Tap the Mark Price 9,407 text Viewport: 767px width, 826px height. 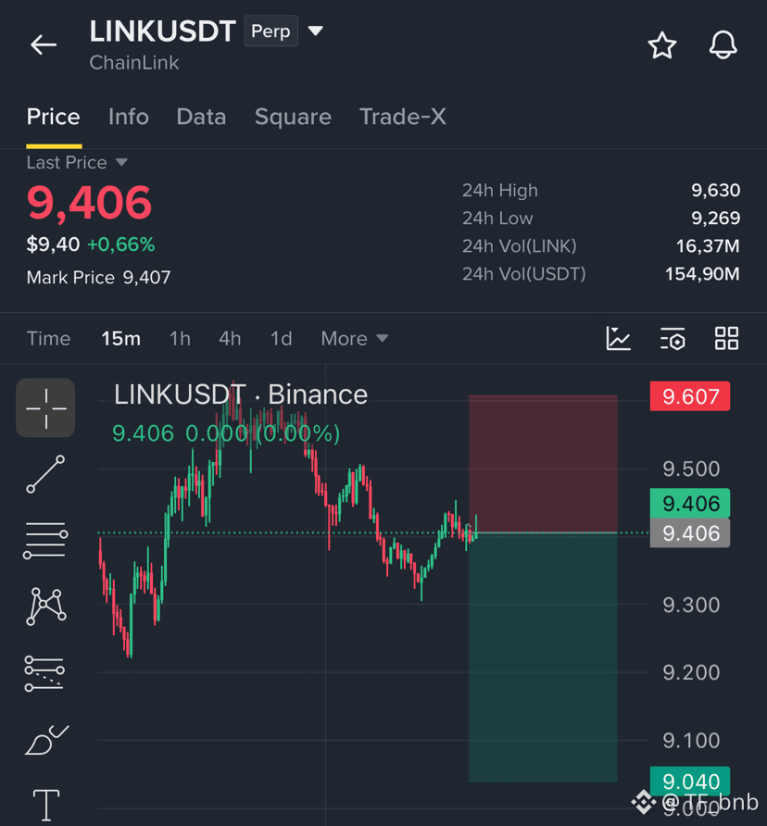click(98, 278)
